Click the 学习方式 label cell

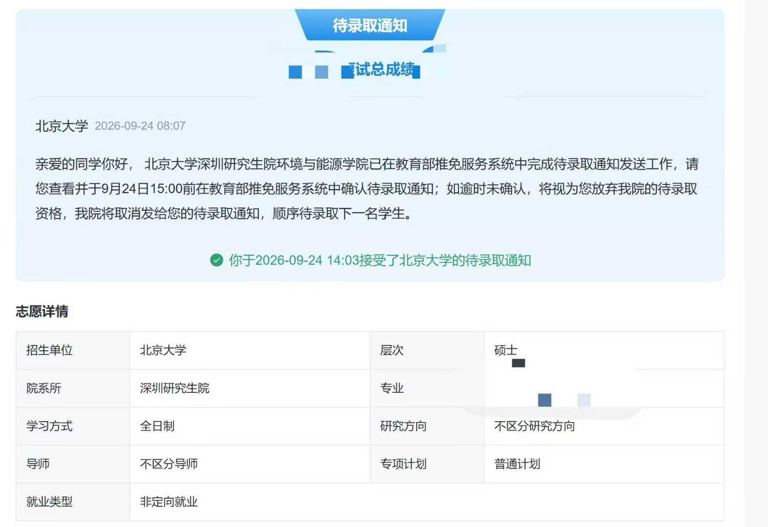(73, 426)
